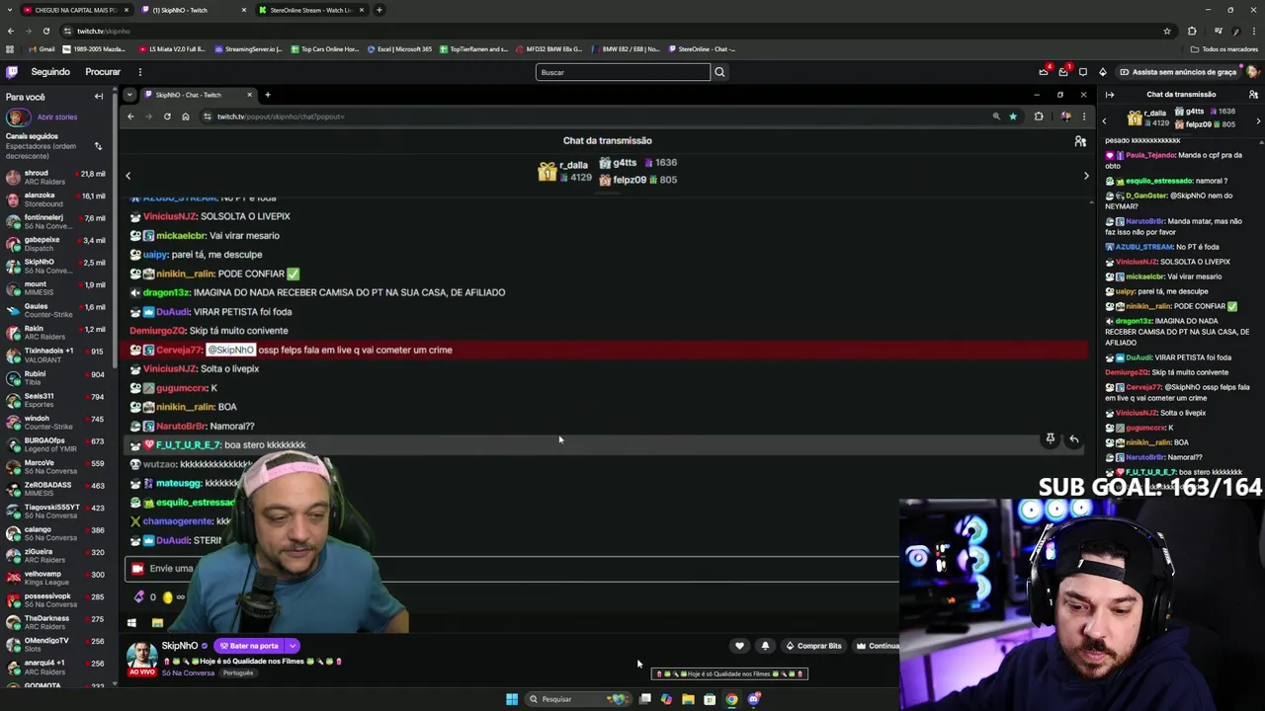
Task: Show previous gift leaderboard in popout chat
Action: click(127, 176)
